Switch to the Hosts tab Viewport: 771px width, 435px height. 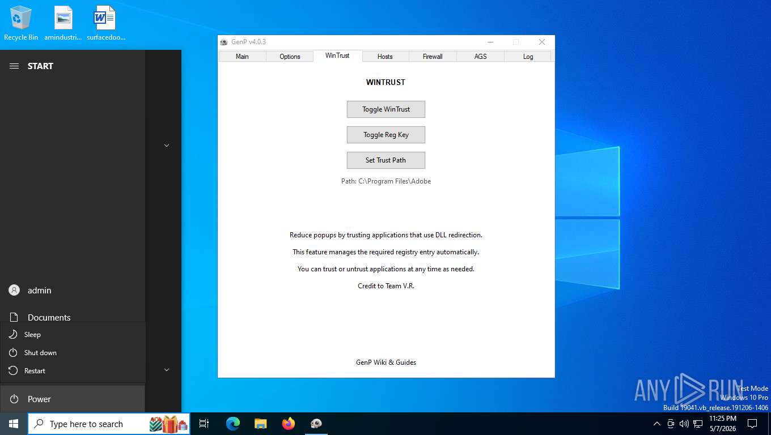tap(385, 56)
